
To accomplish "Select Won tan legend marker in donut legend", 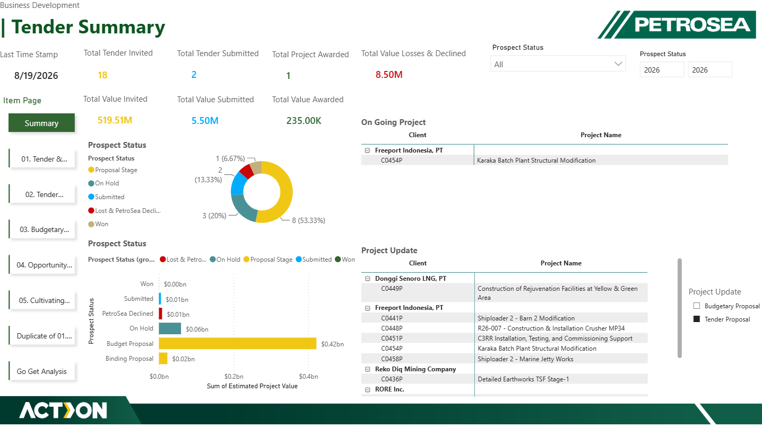I will coord(91,224).
